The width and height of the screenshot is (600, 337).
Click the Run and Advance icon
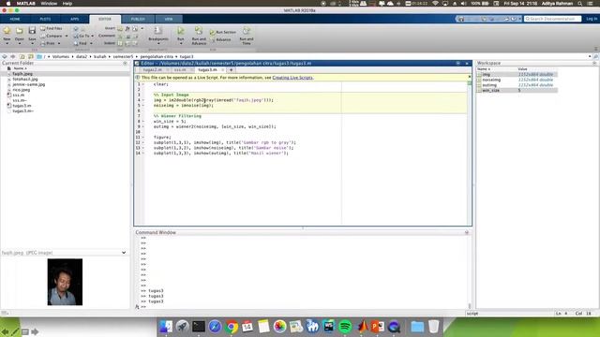(x=199, y=31)
